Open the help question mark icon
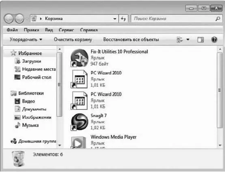Viewport: 225px width, 172px height. click(214, 39)
